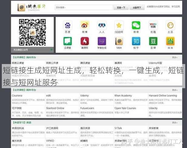The height and width of the screenshot is (148, 187).
Task: Open the 慕课网 text link in 国内平台
Action: [118, 63]
